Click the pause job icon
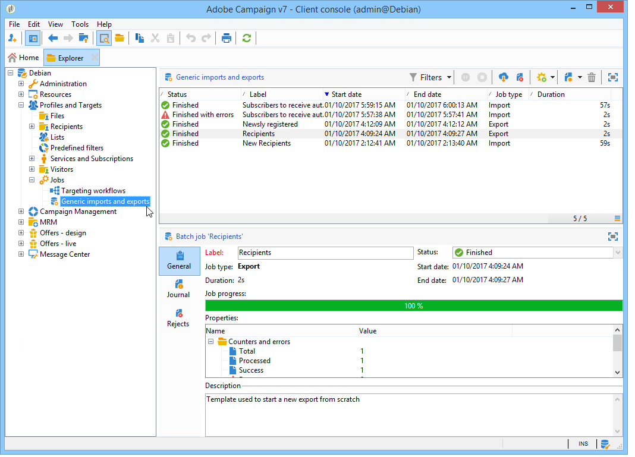Viewport: 635px width, 457px height. pos(466,77)
